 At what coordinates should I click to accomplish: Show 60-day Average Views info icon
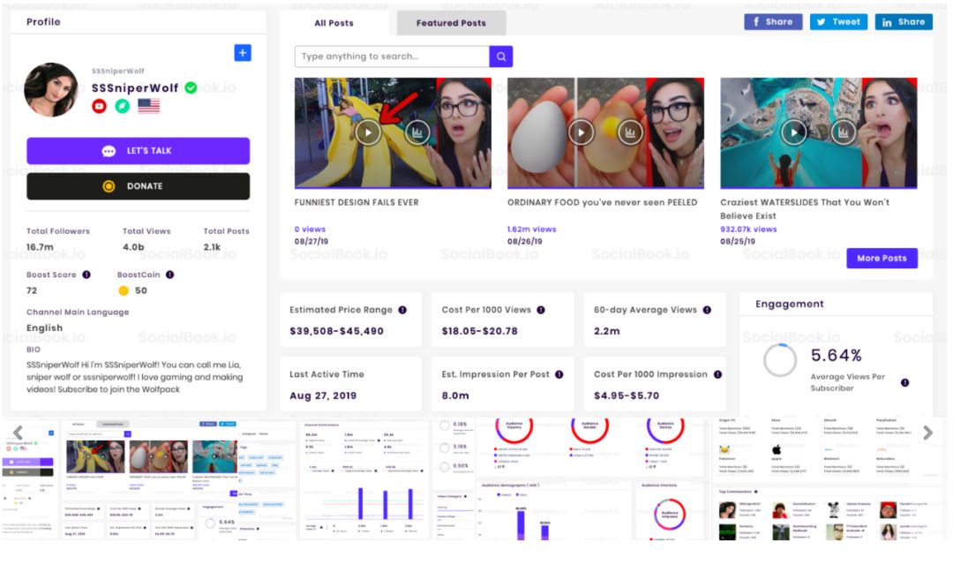tap(707, 310)
